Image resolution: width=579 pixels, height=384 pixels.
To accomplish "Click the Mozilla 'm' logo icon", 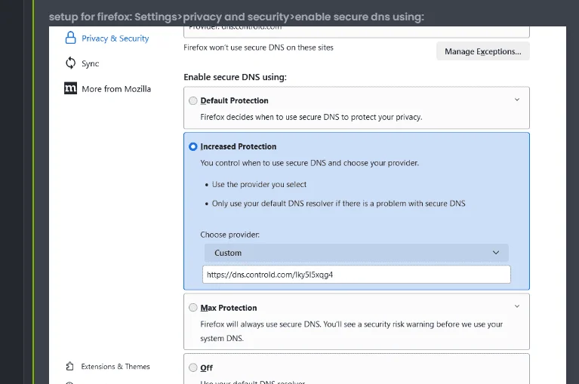I will point(70,88).
